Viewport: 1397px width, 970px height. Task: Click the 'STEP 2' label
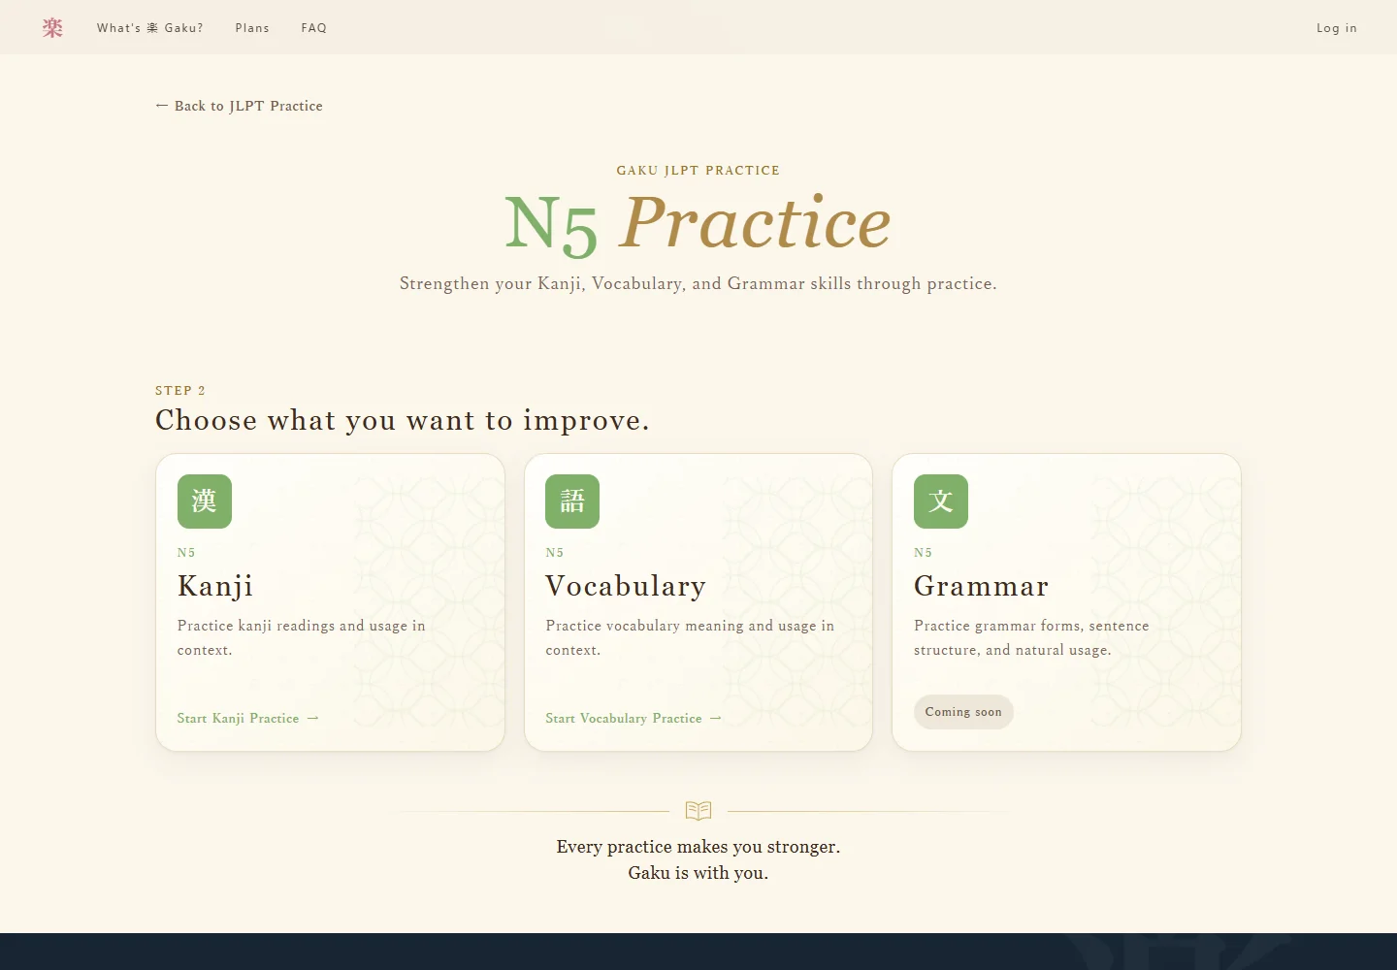[x=180, y=391]
